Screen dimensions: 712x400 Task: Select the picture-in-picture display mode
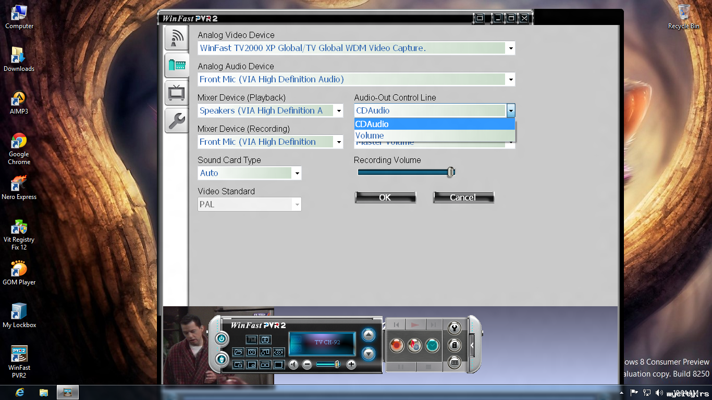point(252,365)
